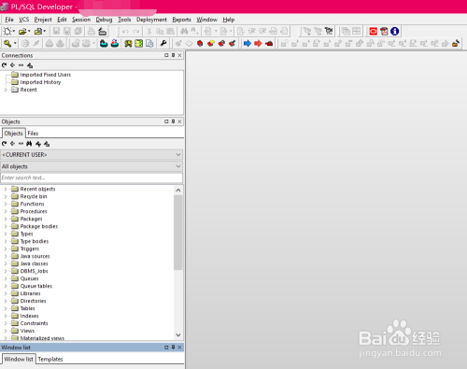Screen dimensions: 467x369
Task: Float the Objects panel with its square icon
Action: pyautogui.click(x=166, y=121)
